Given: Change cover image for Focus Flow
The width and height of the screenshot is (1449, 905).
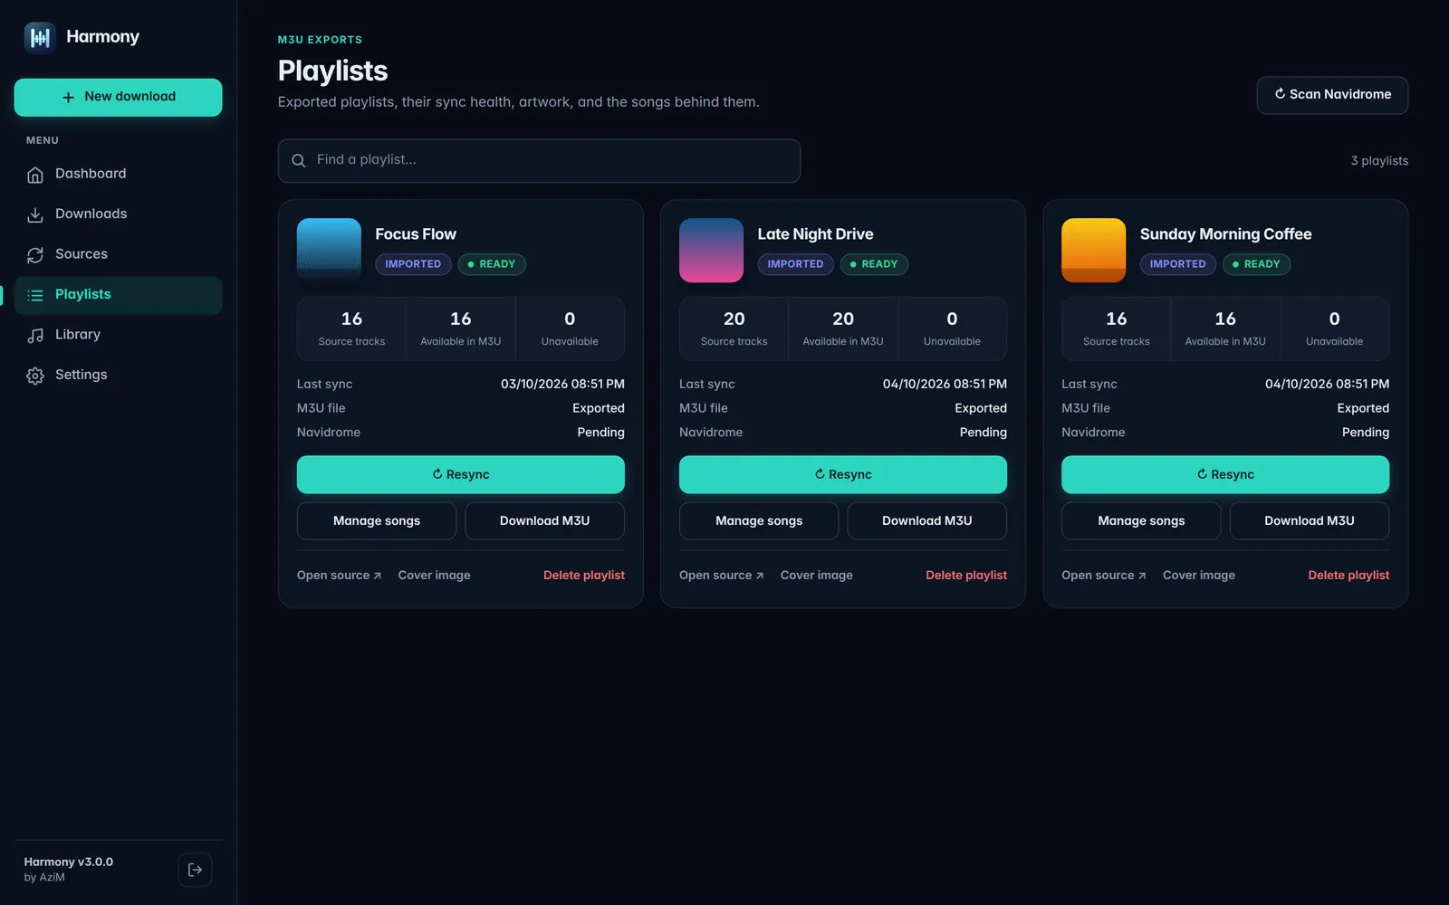Looking at the screenshot, I should 434,576.
